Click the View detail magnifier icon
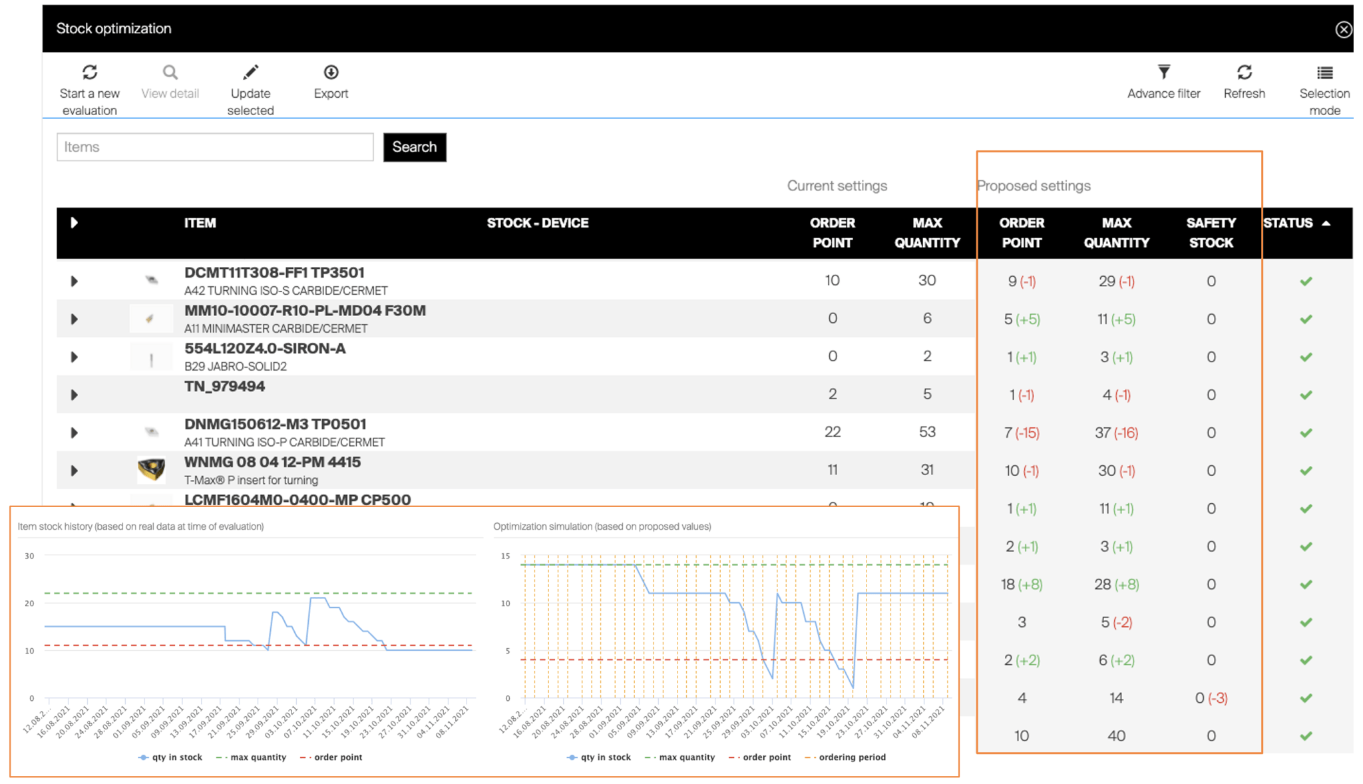Viewport: 1363px width, 784px height. (170, 72)
